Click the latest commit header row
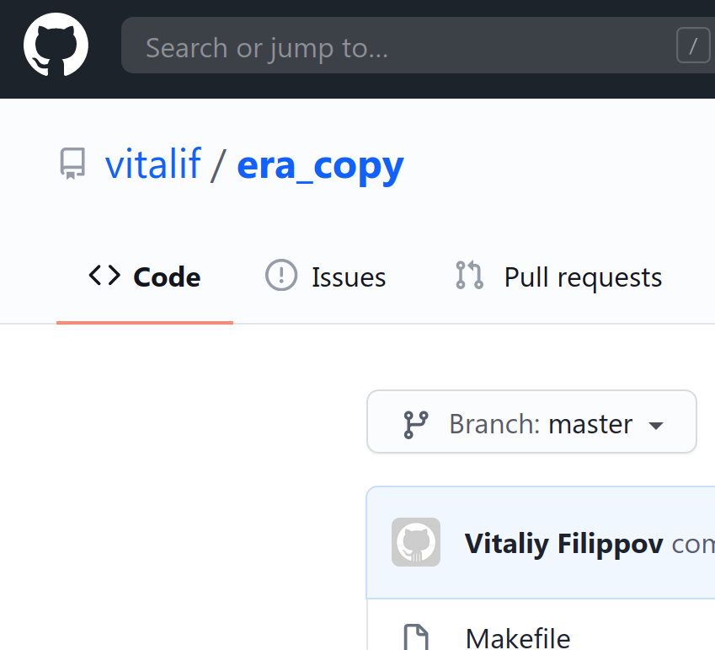715x650 pixels. [541, 542]
